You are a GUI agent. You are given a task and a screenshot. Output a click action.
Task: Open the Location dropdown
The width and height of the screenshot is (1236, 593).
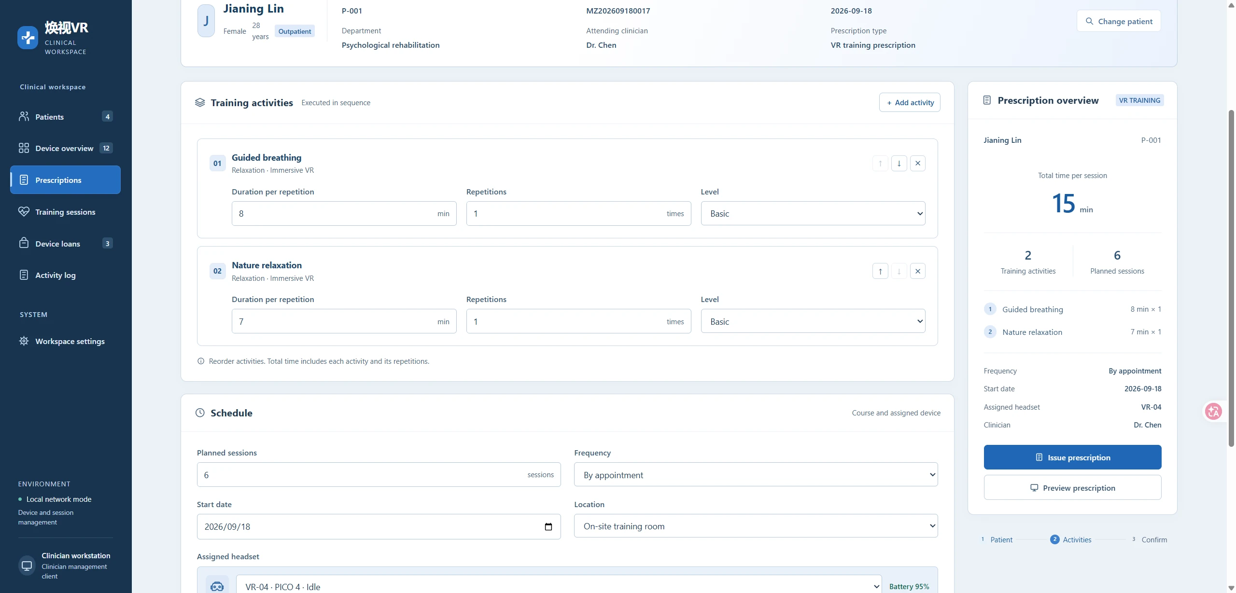point(756,526)
